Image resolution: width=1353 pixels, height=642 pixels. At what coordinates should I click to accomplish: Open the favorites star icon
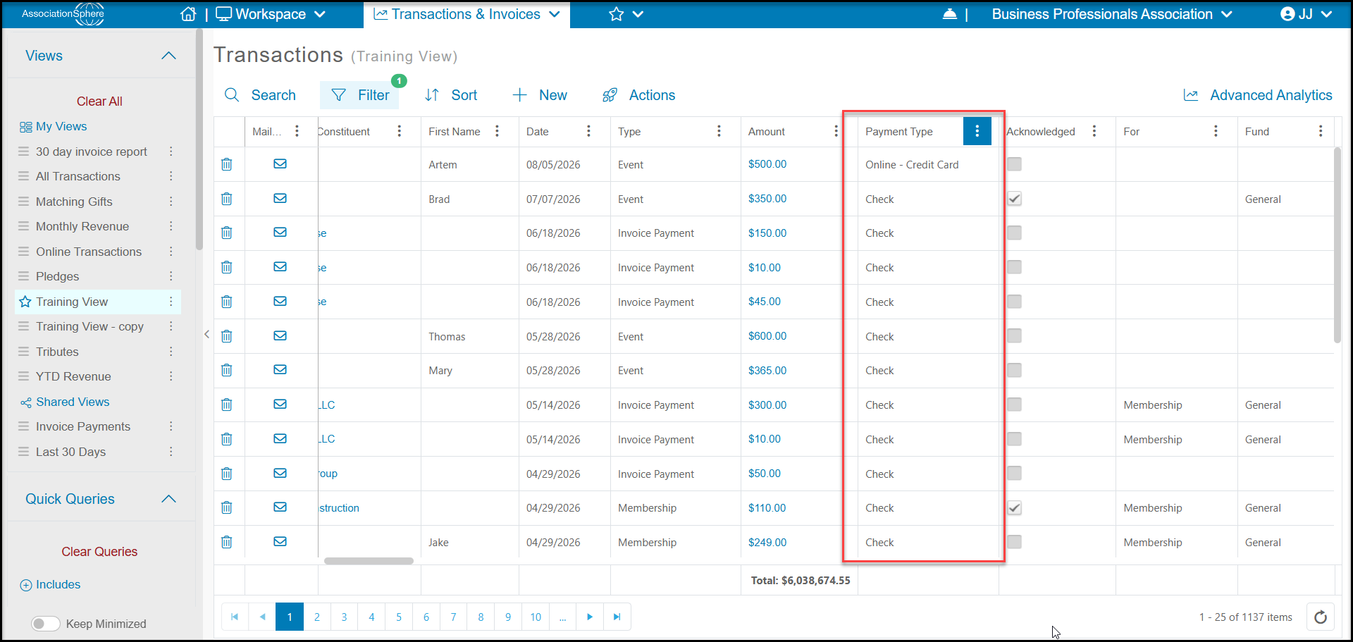pyautogui.click(x=617, y=14)
